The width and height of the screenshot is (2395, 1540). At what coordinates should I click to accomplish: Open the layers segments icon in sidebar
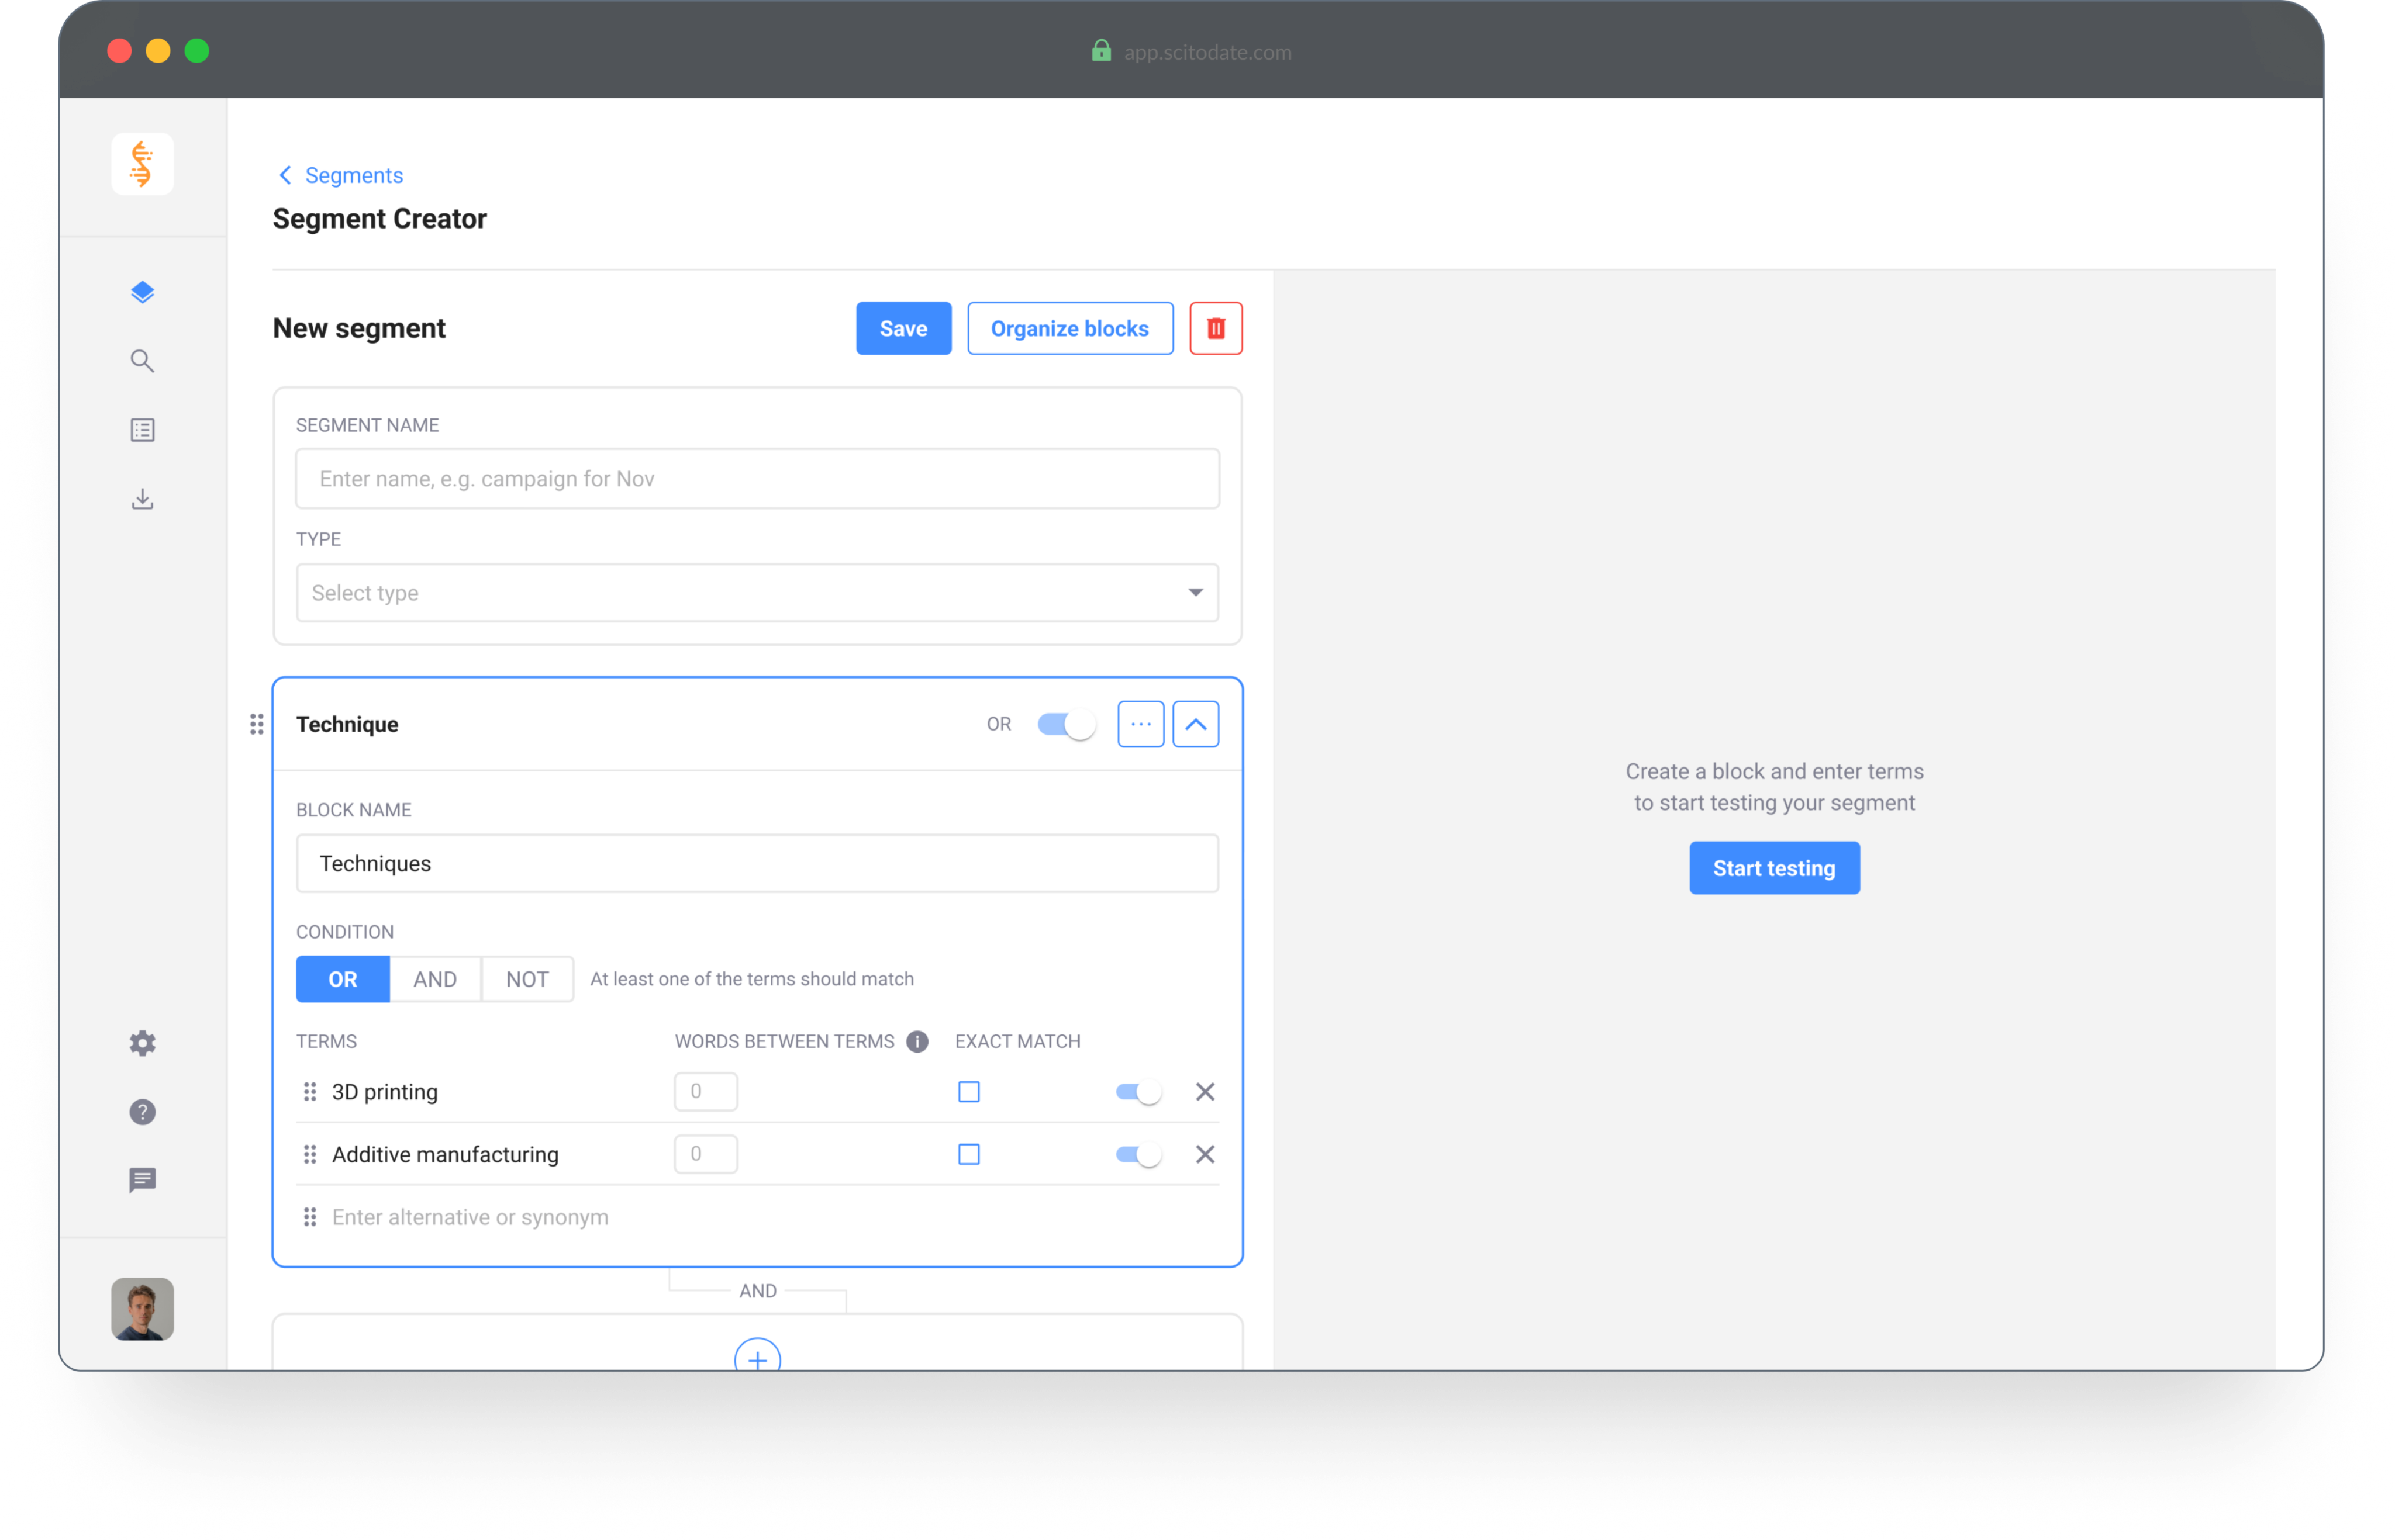[x=142, y=292]
